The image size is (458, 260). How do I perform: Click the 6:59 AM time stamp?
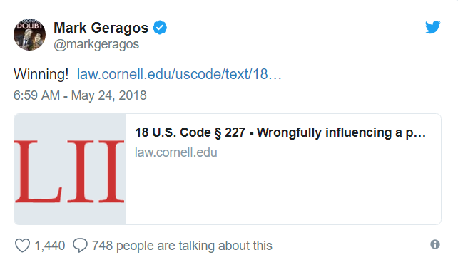[x=36, y=95]
